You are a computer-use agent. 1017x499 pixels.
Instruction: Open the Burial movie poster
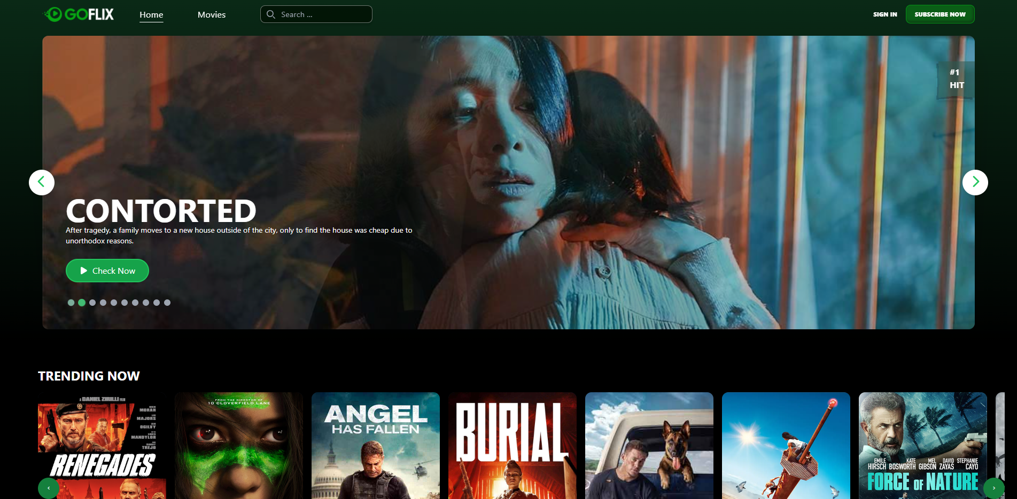(512, 446)
